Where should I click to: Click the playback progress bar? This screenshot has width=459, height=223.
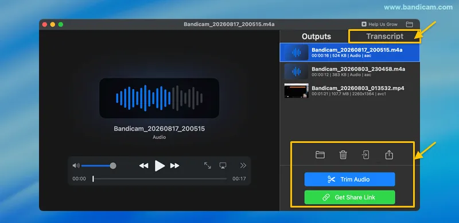click(160, 178)
